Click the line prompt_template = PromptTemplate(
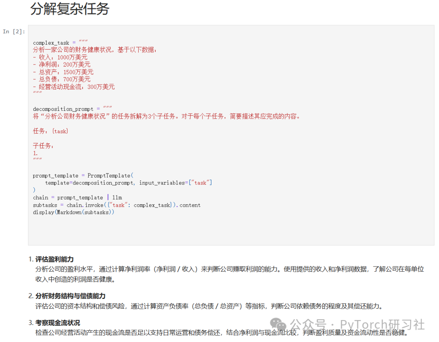 pos(83,175)
